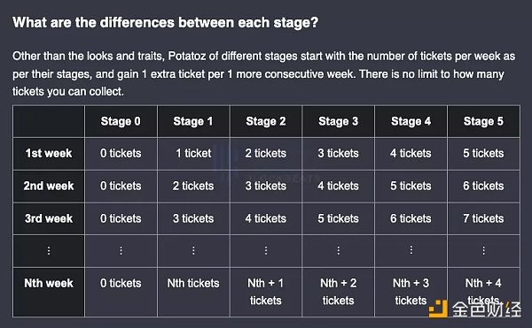The width and height of the screenshot is (532, 328).
Task: Click the 'Nth tickets' cell under Stage 1
Action: (193, 292)
